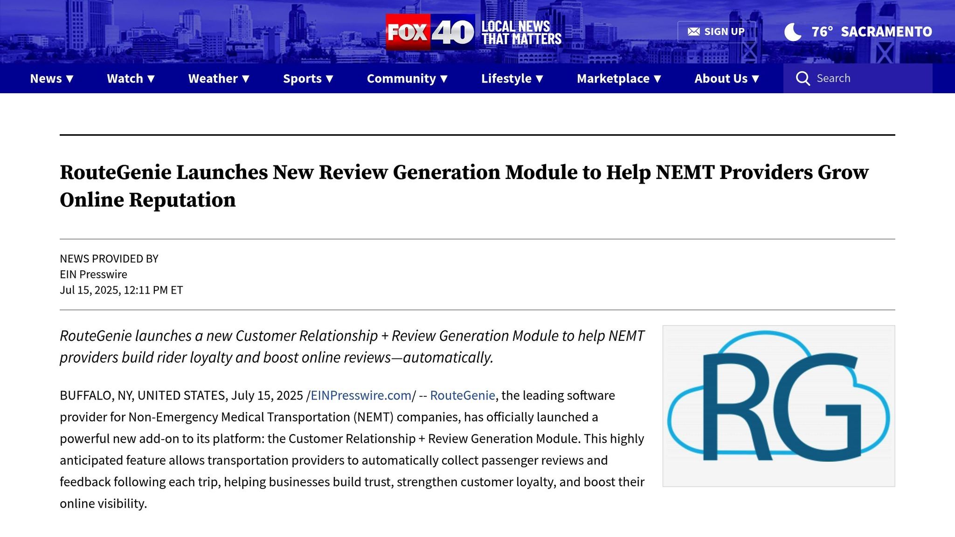Expand the Marketplace menu
The width and height of the screenshot is (955, 537).
point(619,78)
